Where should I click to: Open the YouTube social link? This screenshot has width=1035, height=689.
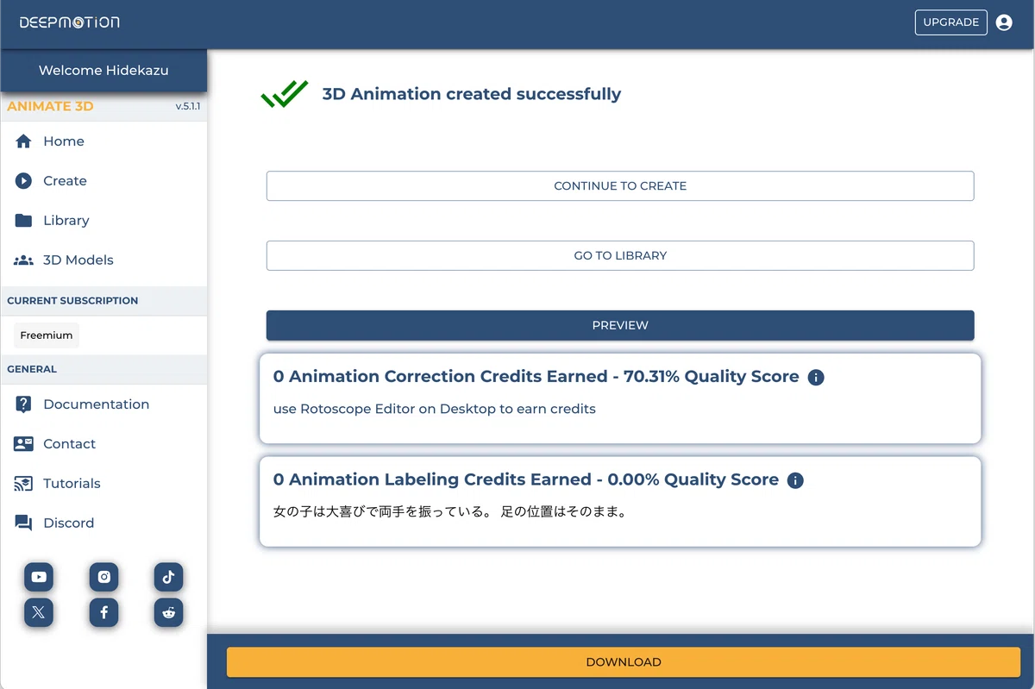39,577
